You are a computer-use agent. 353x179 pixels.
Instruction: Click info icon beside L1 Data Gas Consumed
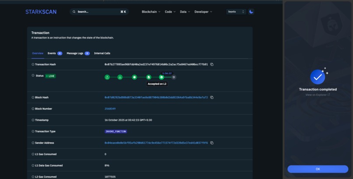(33, 165)
